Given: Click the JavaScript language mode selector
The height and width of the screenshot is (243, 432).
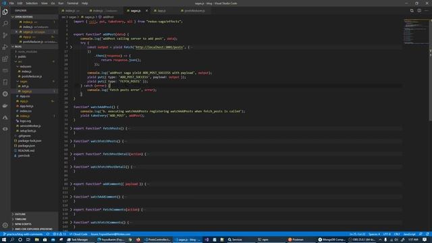Looking at the screenshot, I should (410, 234).
